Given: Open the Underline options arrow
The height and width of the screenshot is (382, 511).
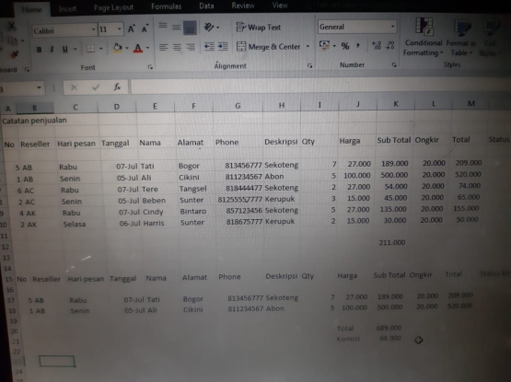Looking at the screenshot, I should point(75,49).
